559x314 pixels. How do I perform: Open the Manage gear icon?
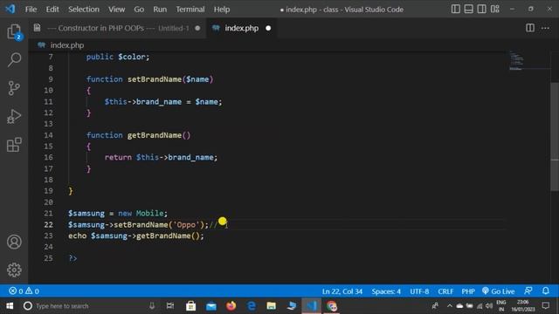tap(14, 270)
